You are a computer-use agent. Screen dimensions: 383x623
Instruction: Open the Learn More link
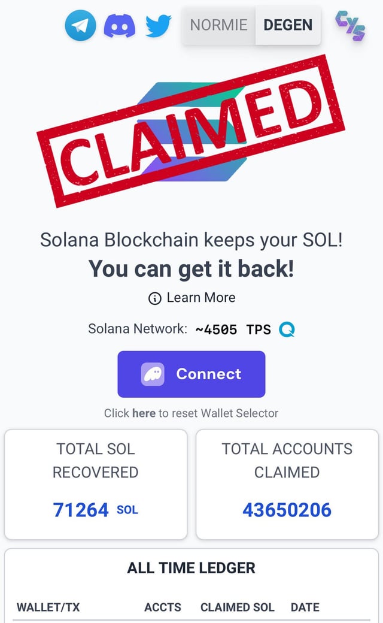[x=201, y=298]
